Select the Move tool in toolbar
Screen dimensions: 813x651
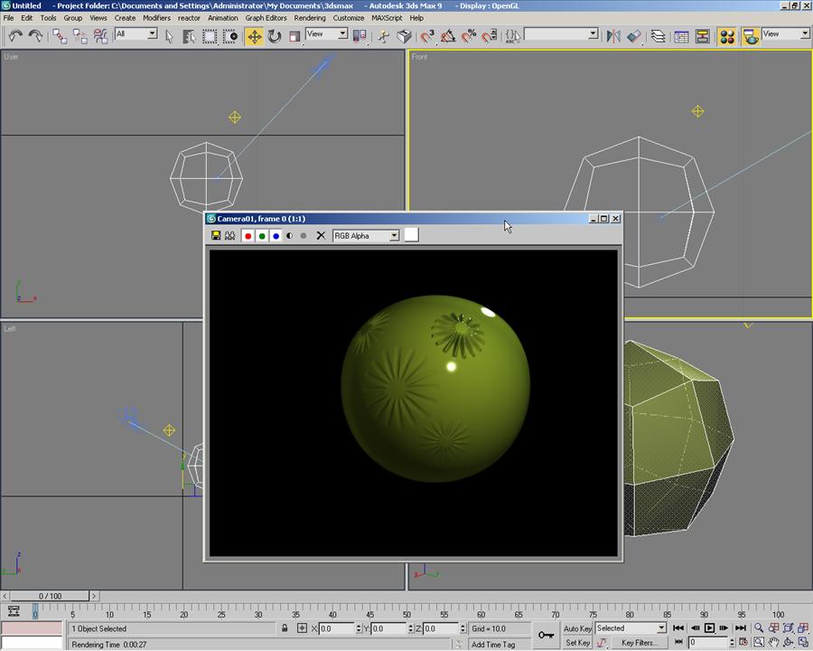pyautogui.click(x=254, y=36)
